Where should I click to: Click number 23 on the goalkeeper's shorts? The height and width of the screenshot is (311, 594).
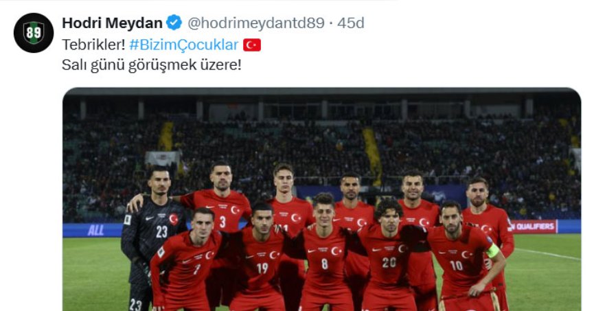click(x=135, y=305)
